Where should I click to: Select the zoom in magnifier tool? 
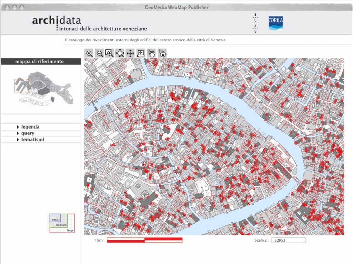(89, 53)
